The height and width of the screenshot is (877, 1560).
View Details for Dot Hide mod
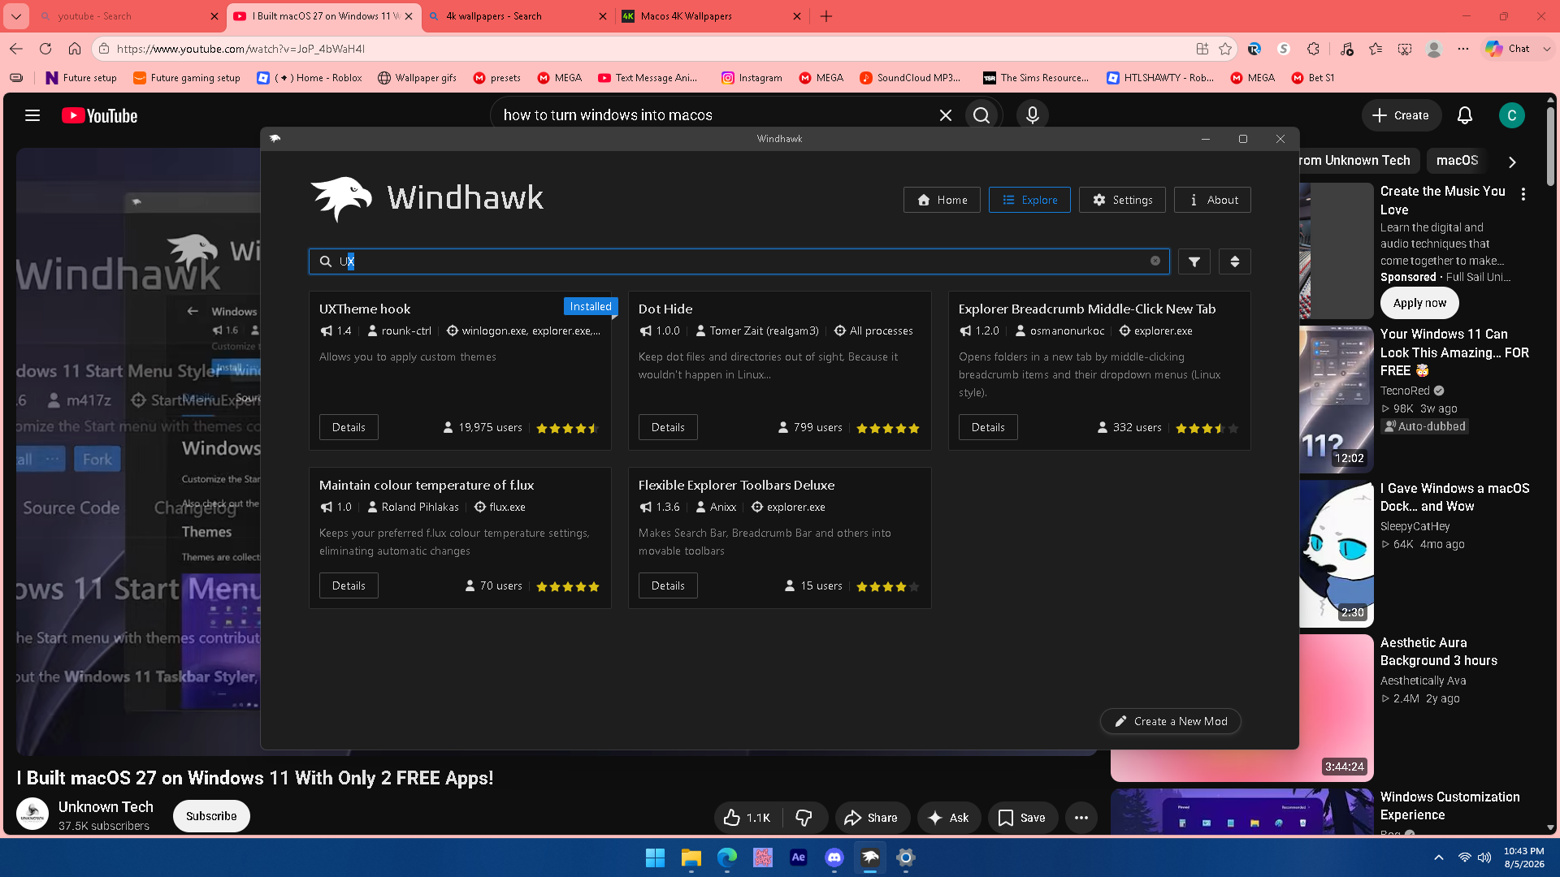click(668, 427)
